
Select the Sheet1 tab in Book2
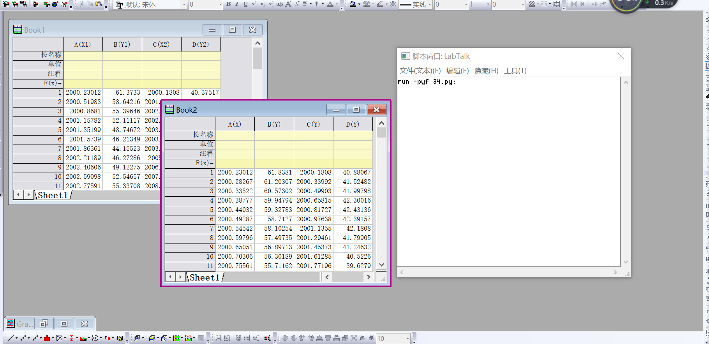click(205, 277)
